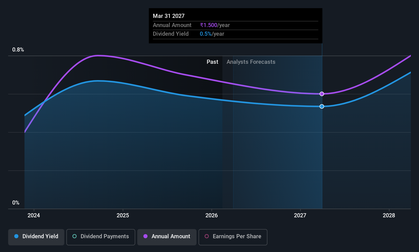This screenshot has width=419, height=252.
Task: Click the tooltip's Dividend Yield label
Action: [x=171, y=34]
